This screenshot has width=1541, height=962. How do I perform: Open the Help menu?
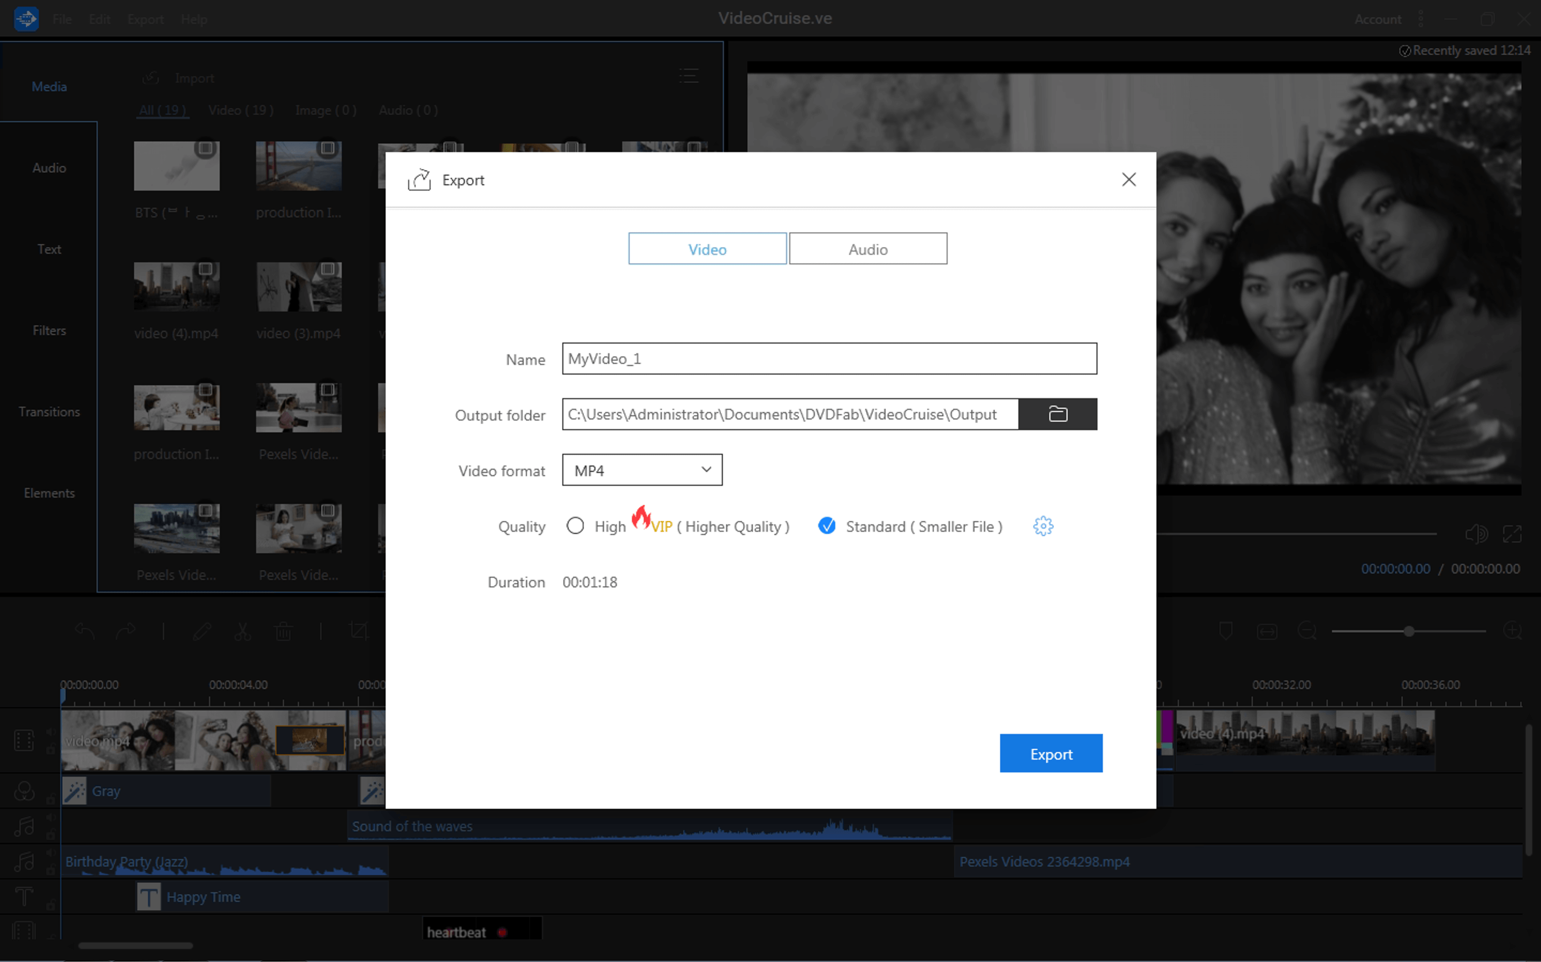(193, 19)
